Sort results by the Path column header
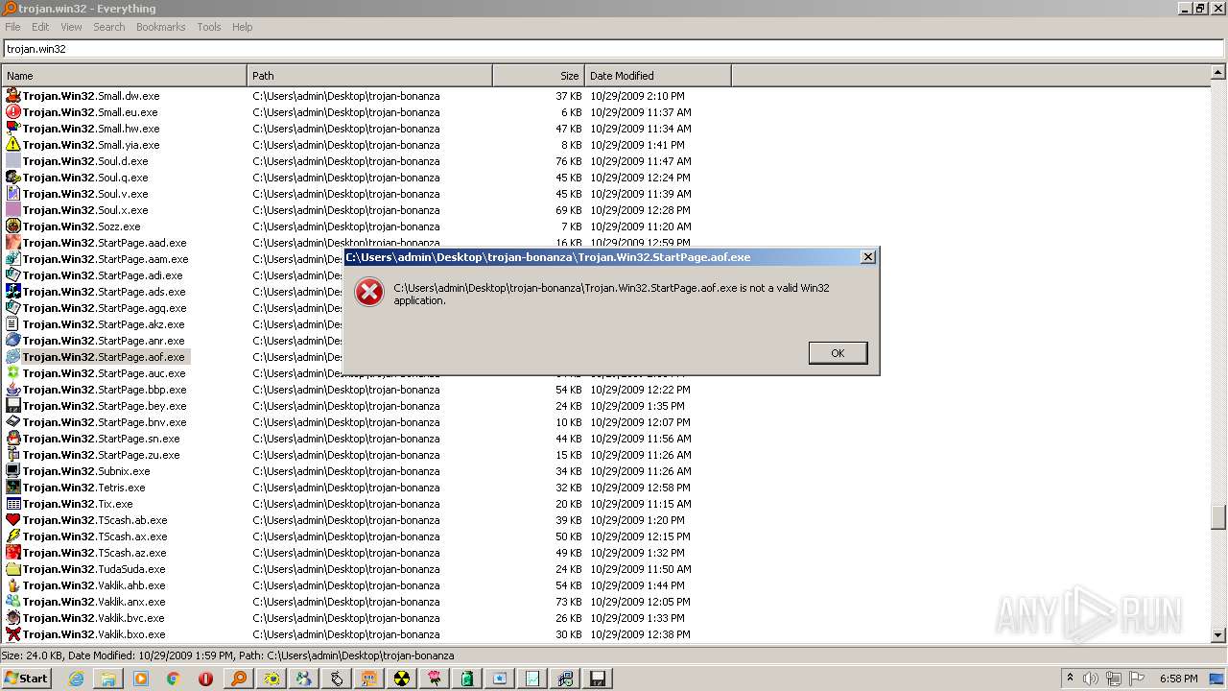 coord(369,76)
